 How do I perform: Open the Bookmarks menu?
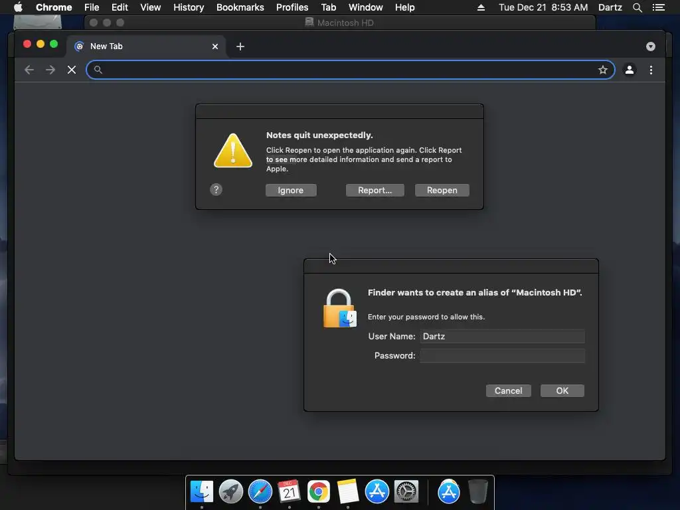pos(240,7)
